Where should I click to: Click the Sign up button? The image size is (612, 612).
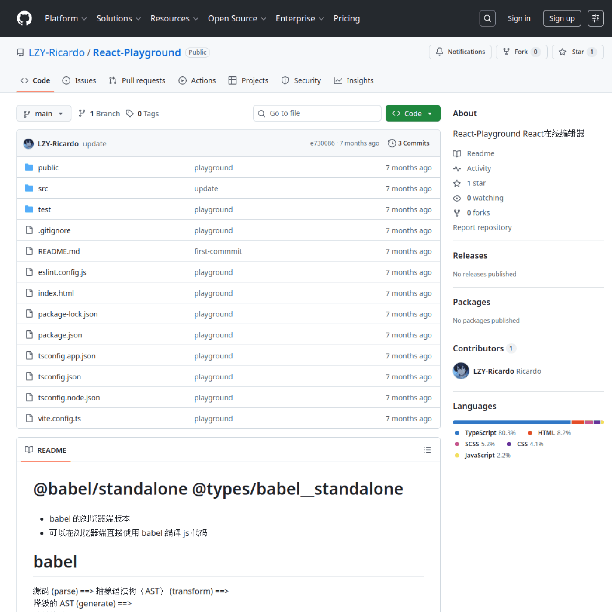(562, 18)
